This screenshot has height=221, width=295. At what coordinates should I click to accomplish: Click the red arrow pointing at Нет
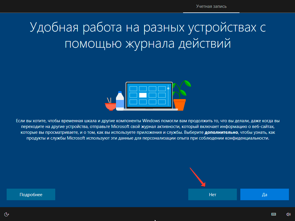(x=198, y=177)
